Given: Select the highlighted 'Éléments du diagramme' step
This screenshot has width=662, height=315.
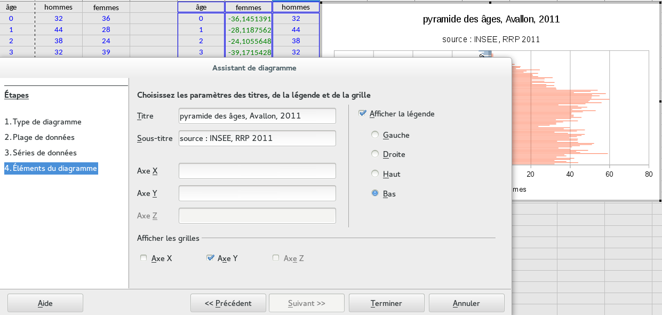Looking at the screenshot, I should click(x=51, y=168).
